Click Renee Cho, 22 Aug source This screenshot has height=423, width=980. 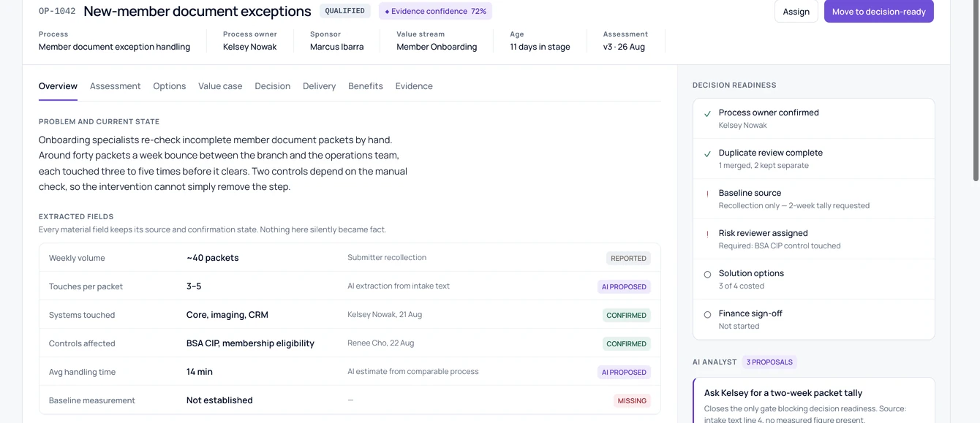pyautogui.click(x=381, y=343)
